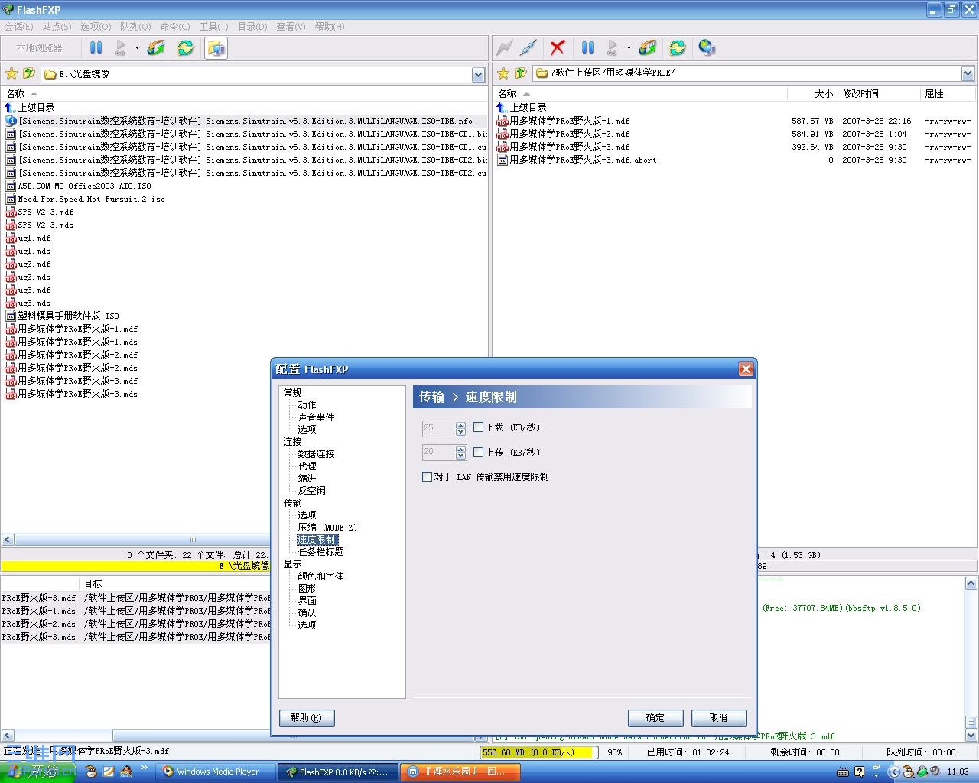Select 数据连接 in the settings tree
The height and width of the screenshot is (783, 979).
pyautogui.click(x=316, y=454)
